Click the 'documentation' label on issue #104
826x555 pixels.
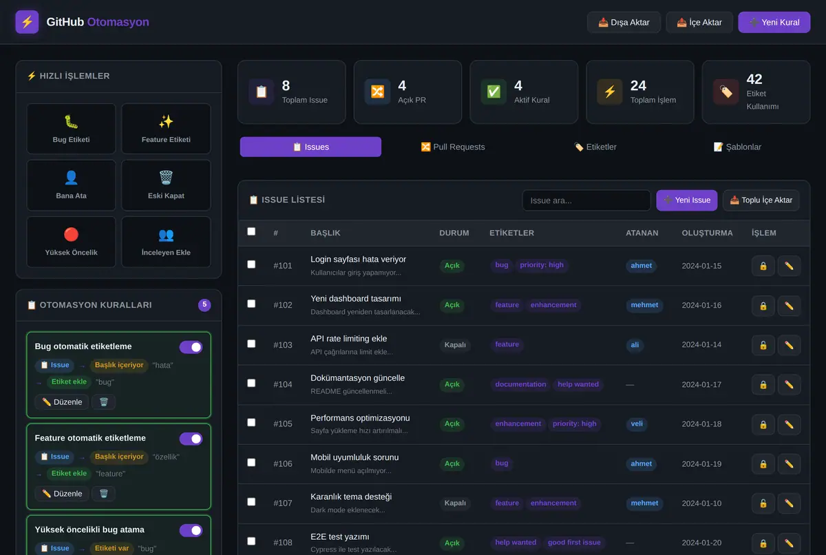(521, 384)
